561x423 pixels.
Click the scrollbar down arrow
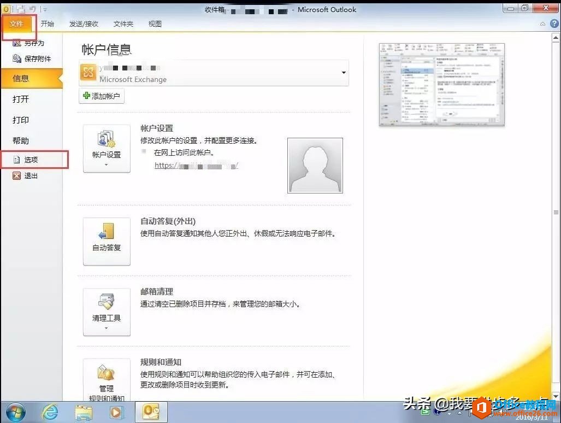(x=556, y=396)
